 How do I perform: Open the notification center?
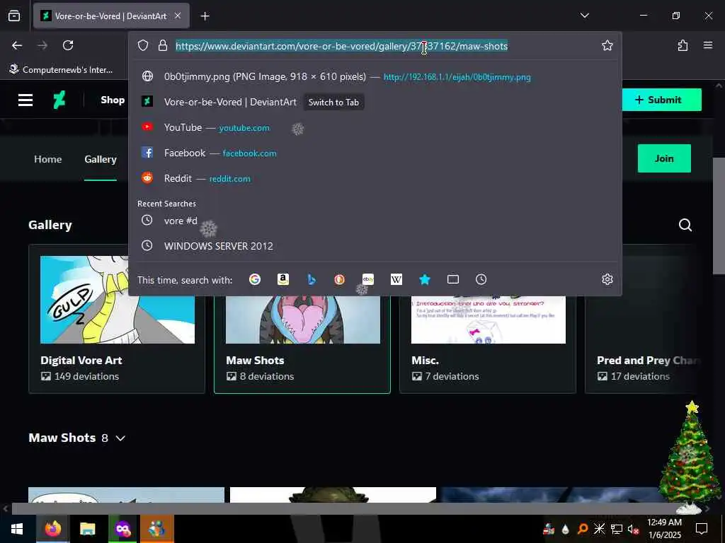(x=702, y=529)
